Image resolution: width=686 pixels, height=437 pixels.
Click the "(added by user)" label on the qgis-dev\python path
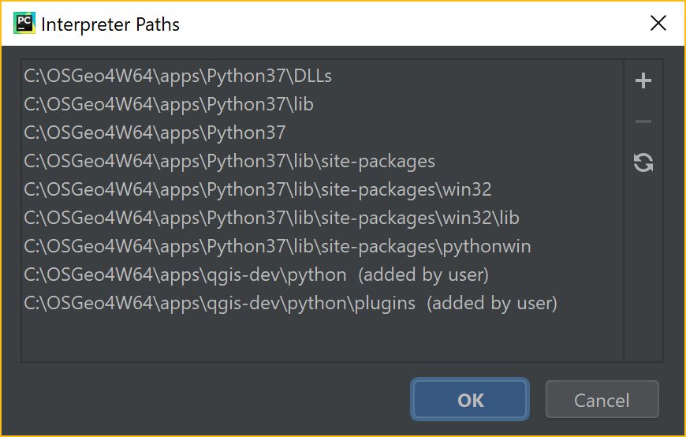pos(423,275)
